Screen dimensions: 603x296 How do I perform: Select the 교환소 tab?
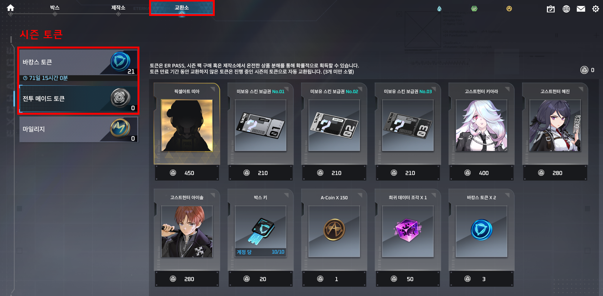point(182,8)
